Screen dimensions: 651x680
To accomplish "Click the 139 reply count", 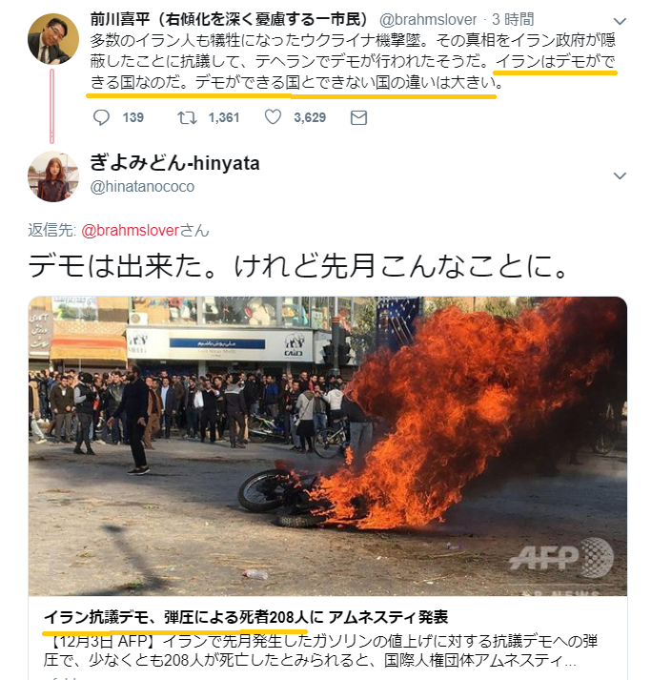I will [x=133, y=117].
